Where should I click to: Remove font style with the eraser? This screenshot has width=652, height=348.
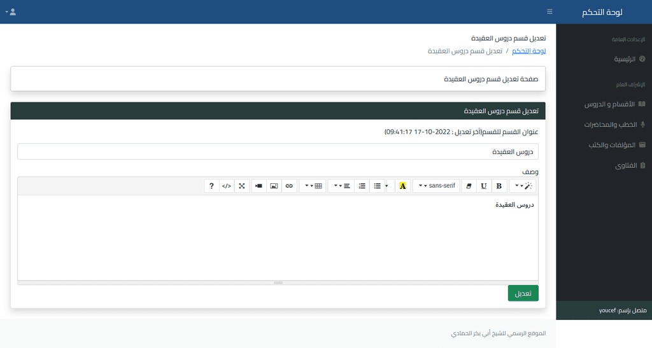tap(469, 186)
